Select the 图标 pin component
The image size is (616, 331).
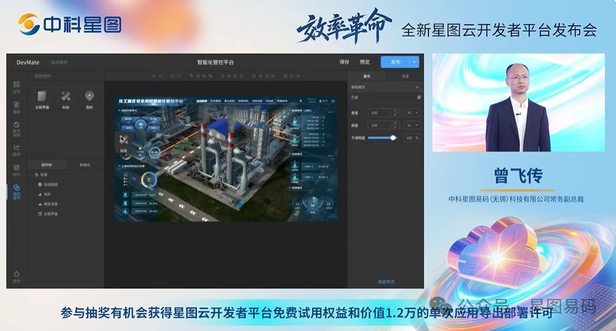(89, 99)
